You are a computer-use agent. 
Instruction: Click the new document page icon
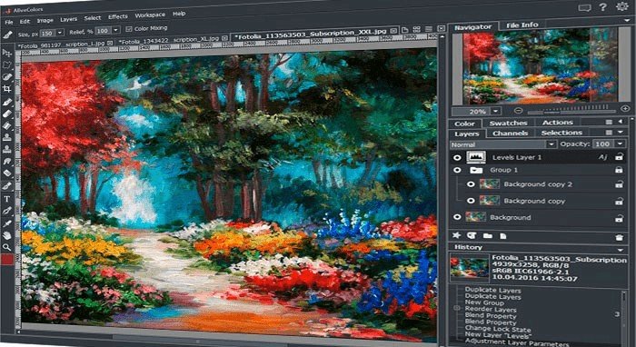click(x=404, y=30)
